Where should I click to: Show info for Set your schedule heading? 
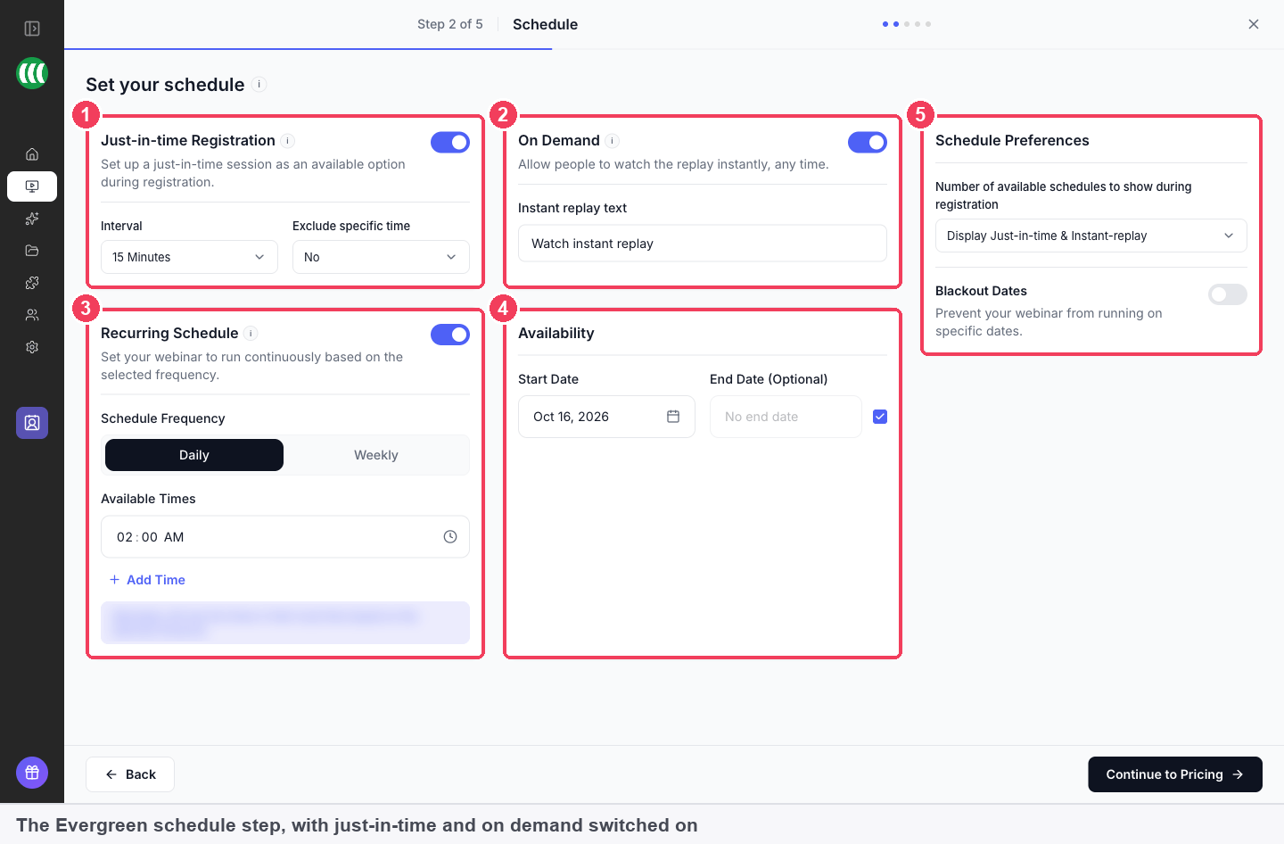coord(259,85)
